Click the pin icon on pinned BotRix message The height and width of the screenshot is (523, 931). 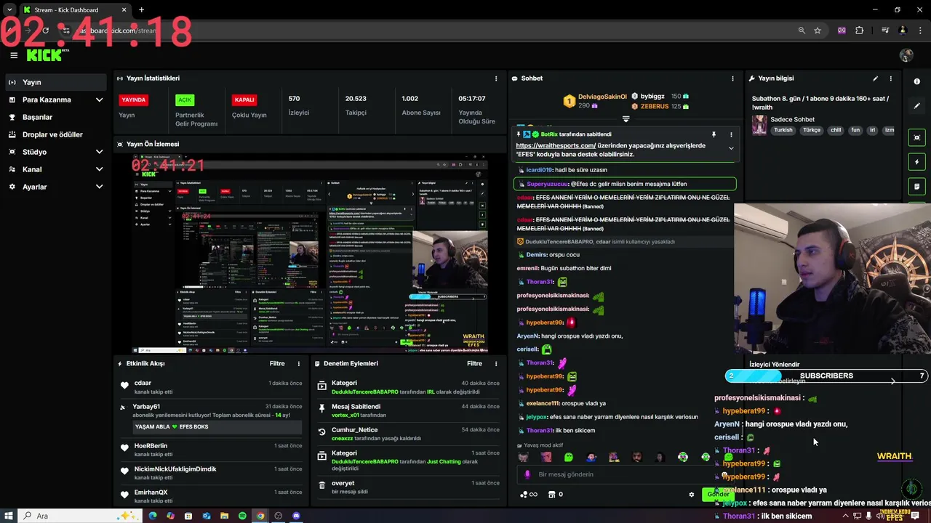coord(714,134)
